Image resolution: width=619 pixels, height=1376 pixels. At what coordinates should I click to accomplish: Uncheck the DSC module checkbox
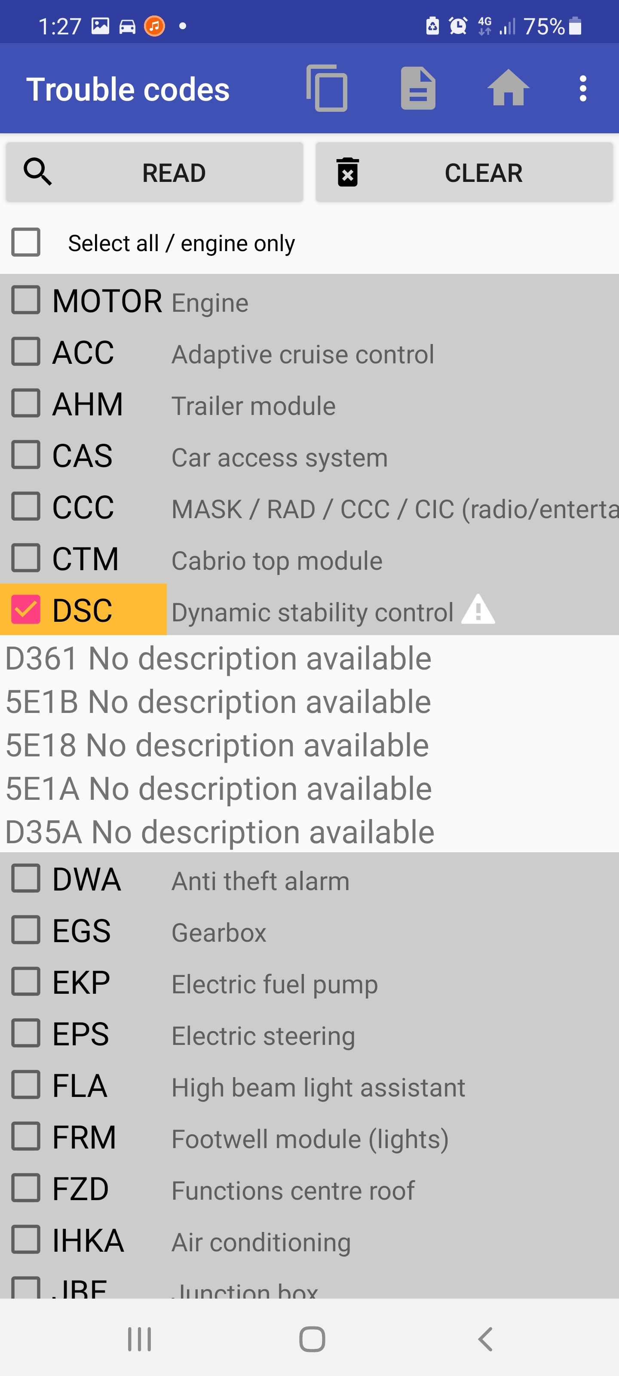pos(26,609)
